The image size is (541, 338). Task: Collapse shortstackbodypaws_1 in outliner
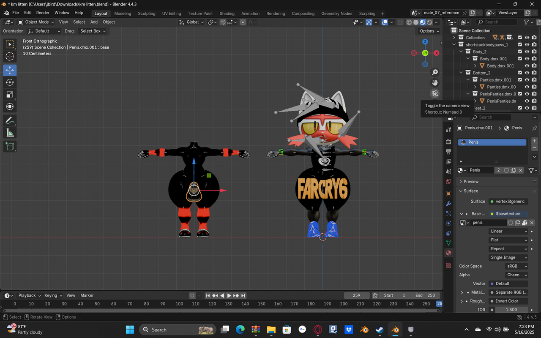coord(454,44)
